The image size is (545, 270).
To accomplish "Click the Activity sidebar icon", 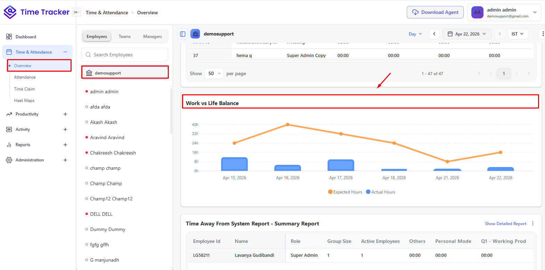I will [x=9, y=129].
